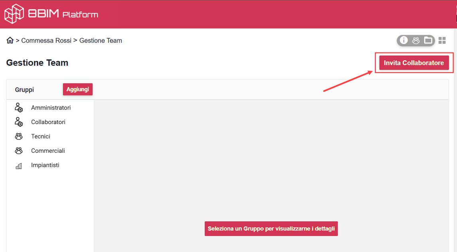The height and width of the screenshot is (252, 457).
Task: Select the Impiantisti group from the list
Action: (x=45, y=165)
